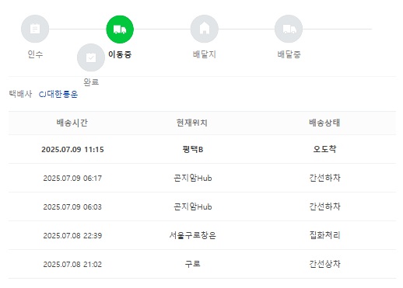Click the 간선상차 status cell
Viewport: 403px width, 288px height.
[324, 264]
